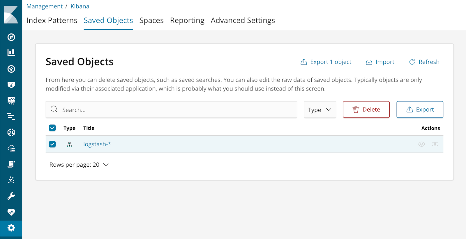Refresh the saved objects list
466x239 pixels.
(x=424, y=62)
